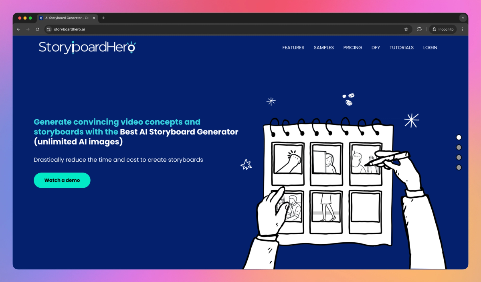Open Chrome three-dot menu
481x282 pixels.
coord(463,29)
